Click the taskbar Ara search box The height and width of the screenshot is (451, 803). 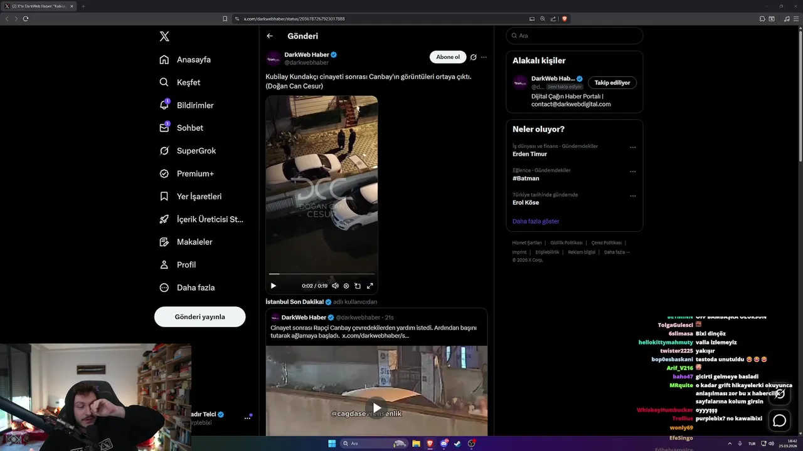tap(375, 443)
